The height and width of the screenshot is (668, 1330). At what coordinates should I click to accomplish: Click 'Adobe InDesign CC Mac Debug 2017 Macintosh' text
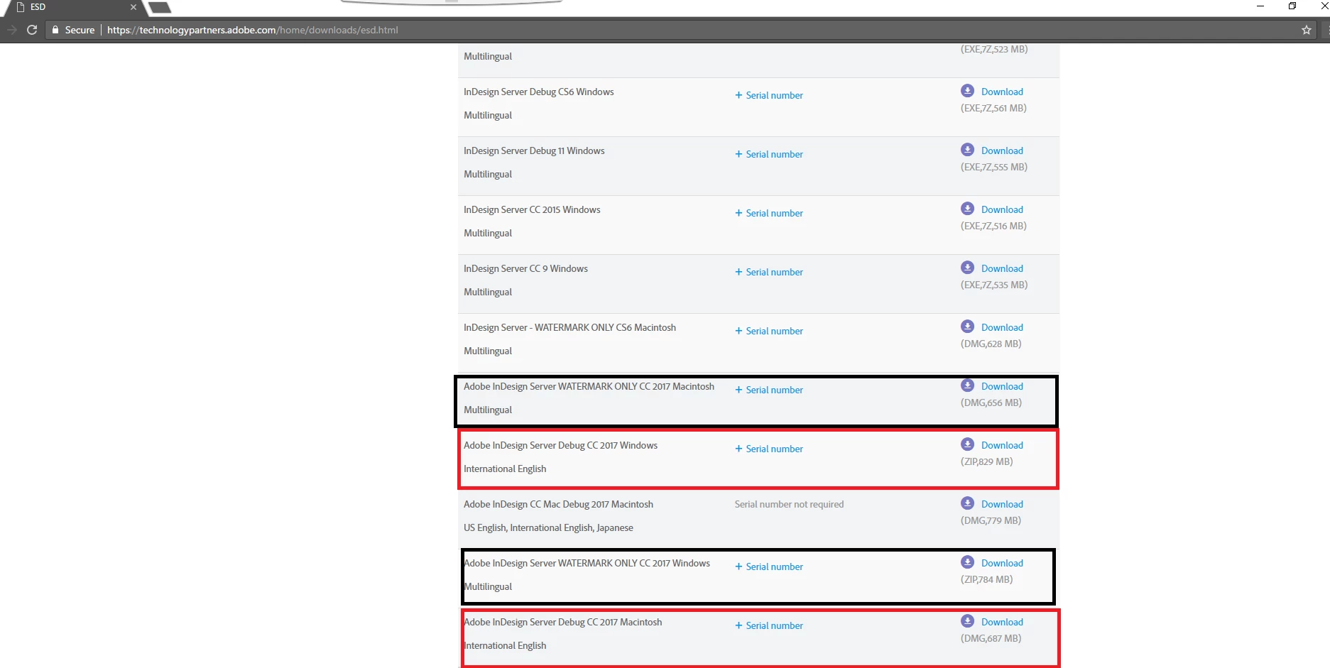(558, 504)
